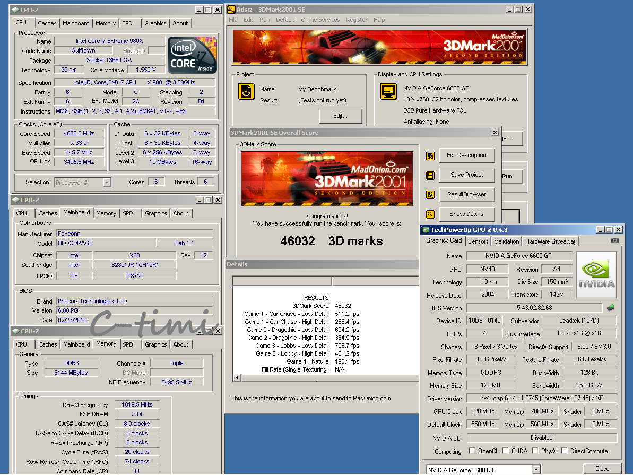Click the 3DMark2001 SE title bar icon
The image size is (633, 475).
pos(231,10)
